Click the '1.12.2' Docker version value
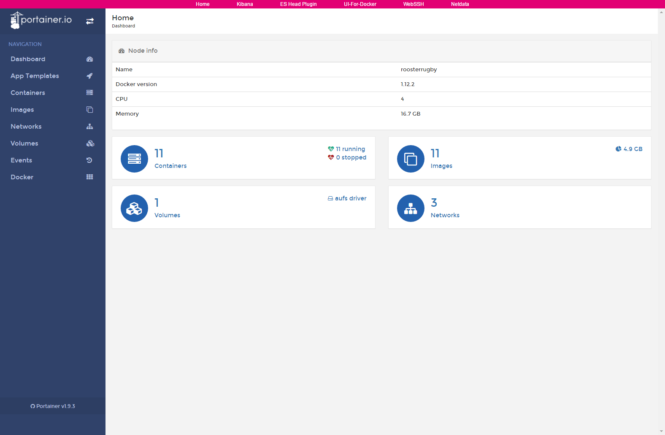665x435 pixels. 408,84
